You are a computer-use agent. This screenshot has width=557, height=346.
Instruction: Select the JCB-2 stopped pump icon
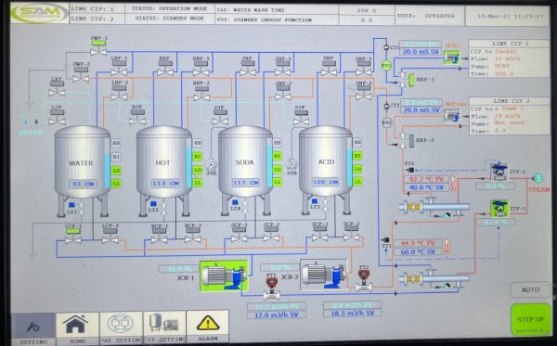click(x=324, y=275)
